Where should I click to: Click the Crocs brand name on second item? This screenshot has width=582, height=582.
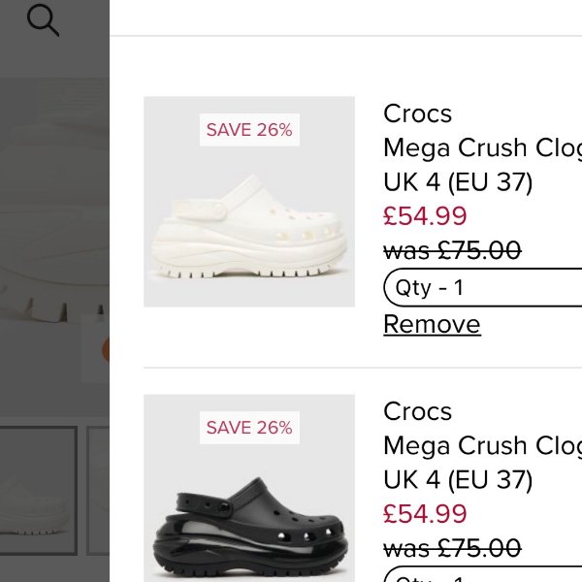tap(417, 411)
